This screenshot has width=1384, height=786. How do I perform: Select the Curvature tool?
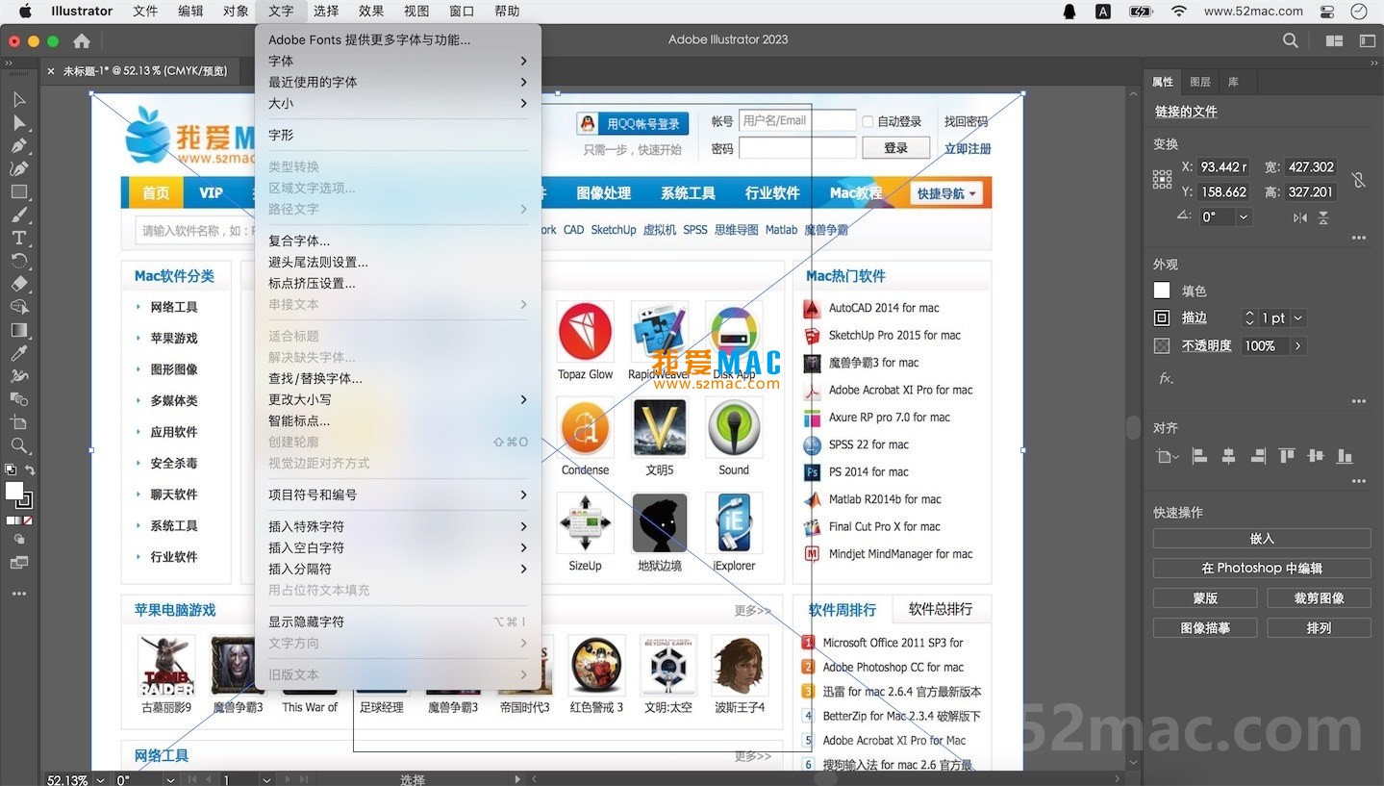pos(19,169)
